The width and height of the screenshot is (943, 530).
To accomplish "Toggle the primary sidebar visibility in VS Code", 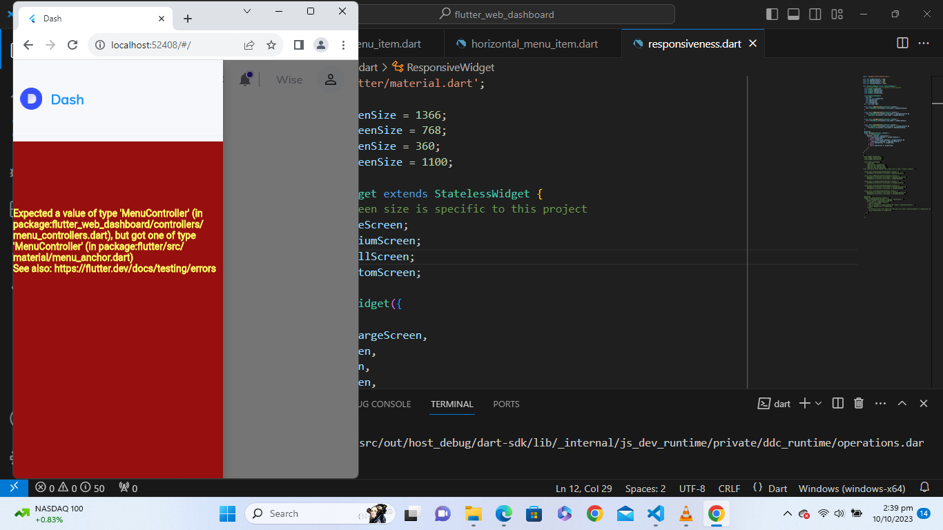I will click(x=770, y=14).
